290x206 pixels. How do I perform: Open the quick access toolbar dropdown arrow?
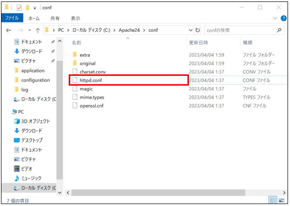[34, 8]
